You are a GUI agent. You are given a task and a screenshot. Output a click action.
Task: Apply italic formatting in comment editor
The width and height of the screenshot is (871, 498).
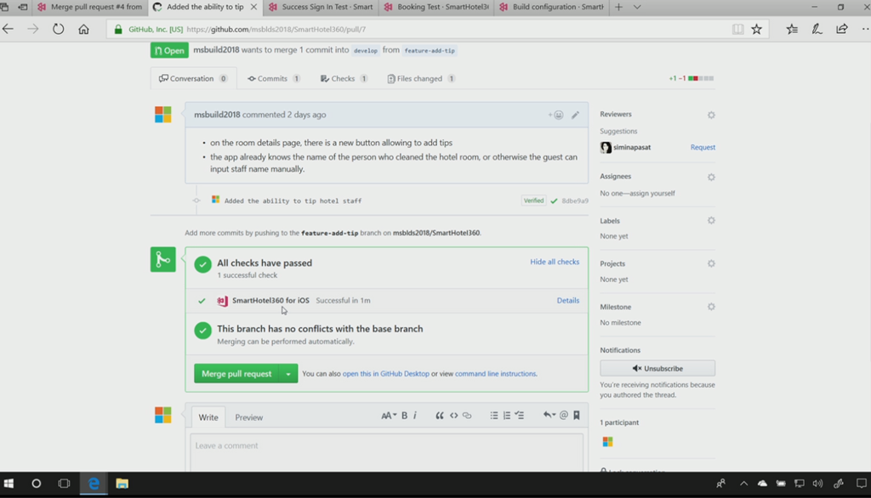(415, 416)
